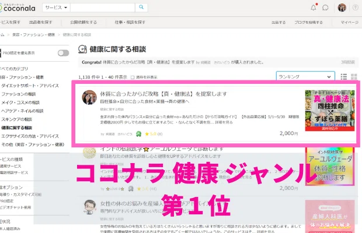Focus the header search input field
This screenshot has width=362, height=233.
tap(103, 8)
